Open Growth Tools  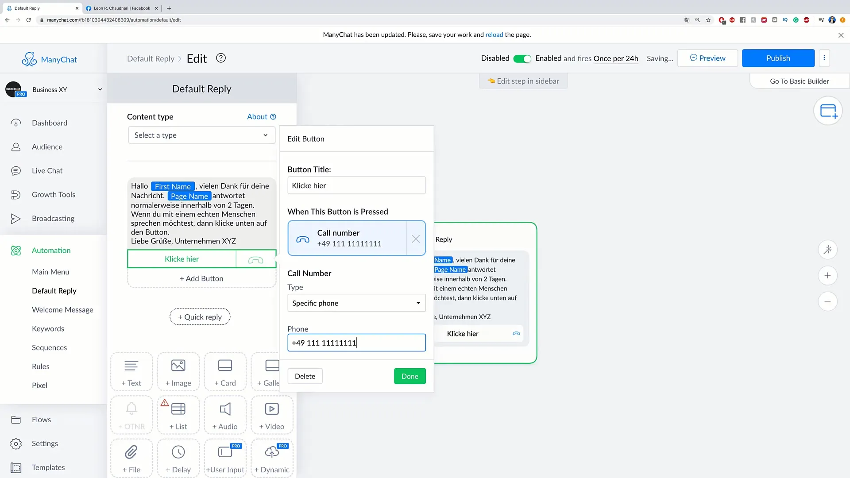pyautogui.click(x=53, y=195)
